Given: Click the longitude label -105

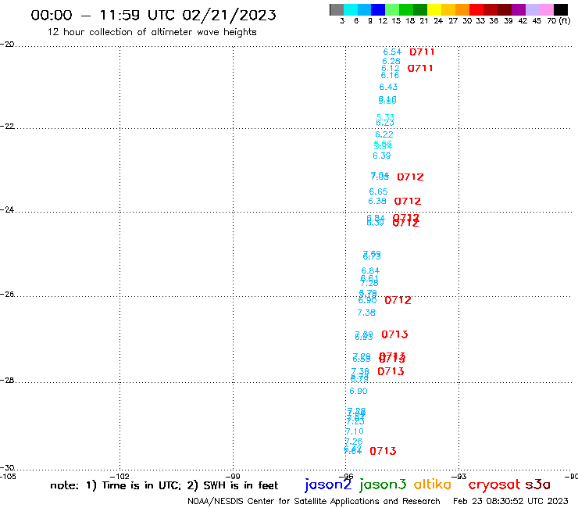Looking at the screenshot, I should pos(8,477).
